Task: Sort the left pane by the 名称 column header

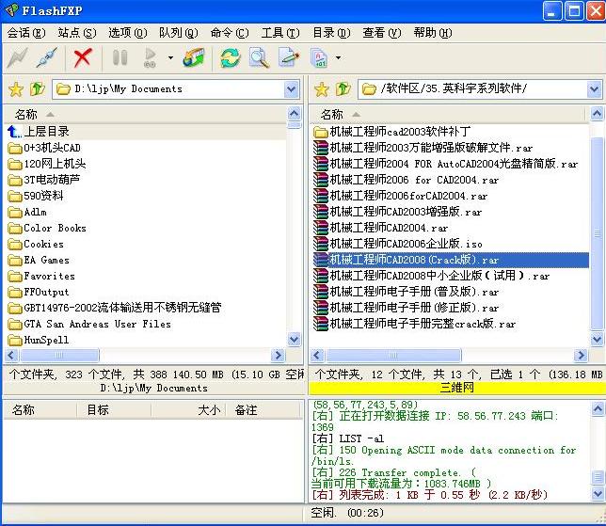Action: click(x=145, y=115)
